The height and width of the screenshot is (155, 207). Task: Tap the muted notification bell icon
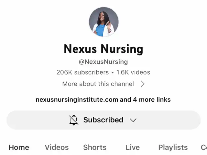74,120
